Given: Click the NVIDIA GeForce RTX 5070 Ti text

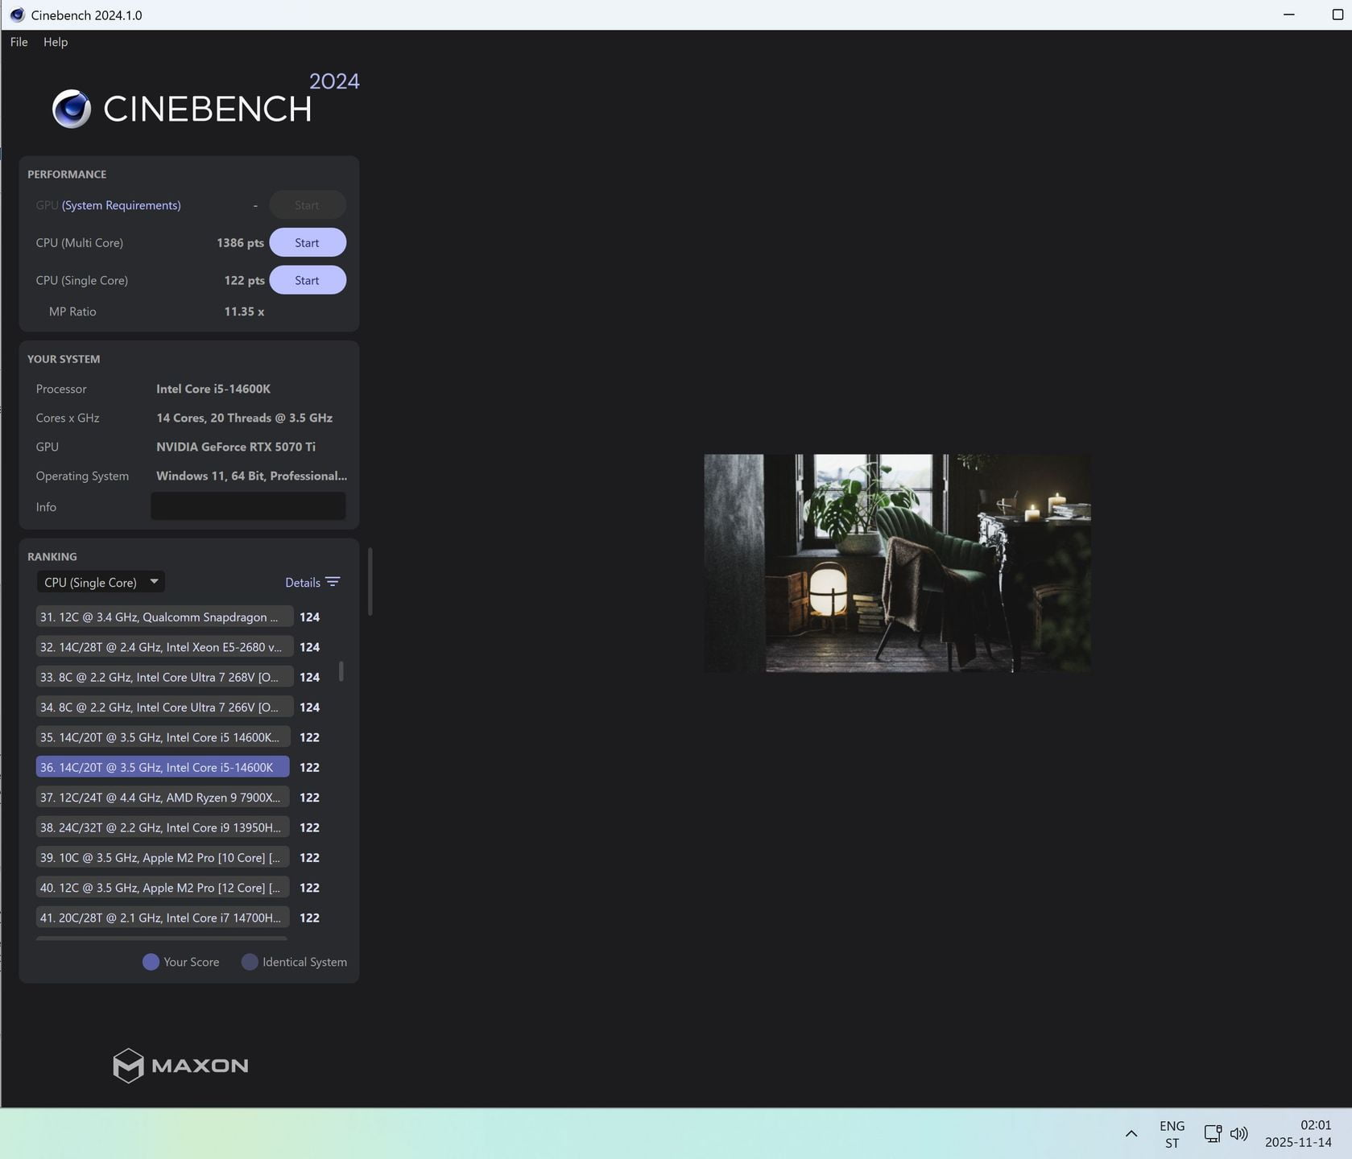Looking at the screenshot, I should click(236, 447).
